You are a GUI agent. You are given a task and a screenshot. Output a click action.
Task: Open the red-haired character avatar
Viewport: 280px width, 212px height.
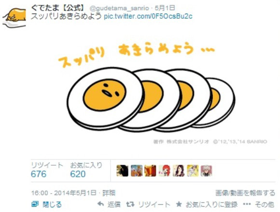coord(165,171)
